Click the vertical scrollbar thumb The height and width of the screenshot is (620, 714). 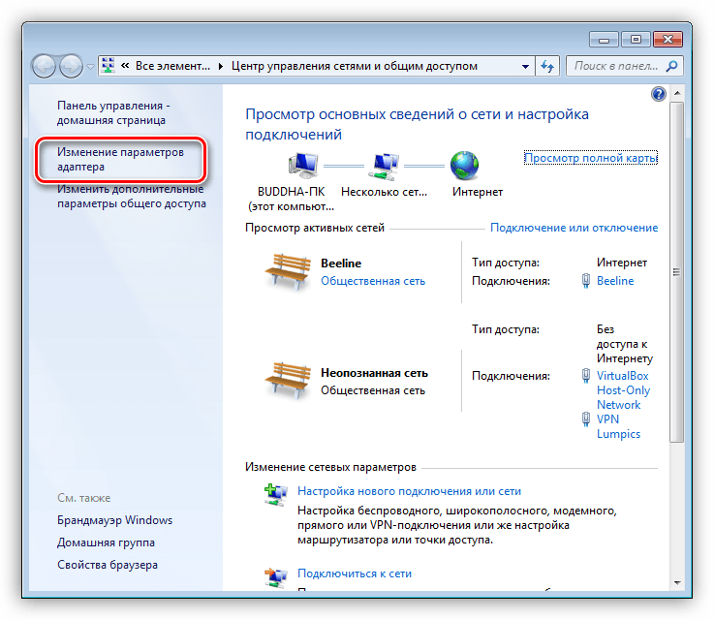click(x=676, y=272)
